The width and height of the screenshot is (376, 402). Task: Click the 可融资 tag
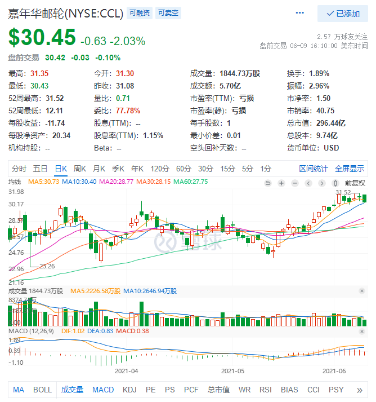140,13
